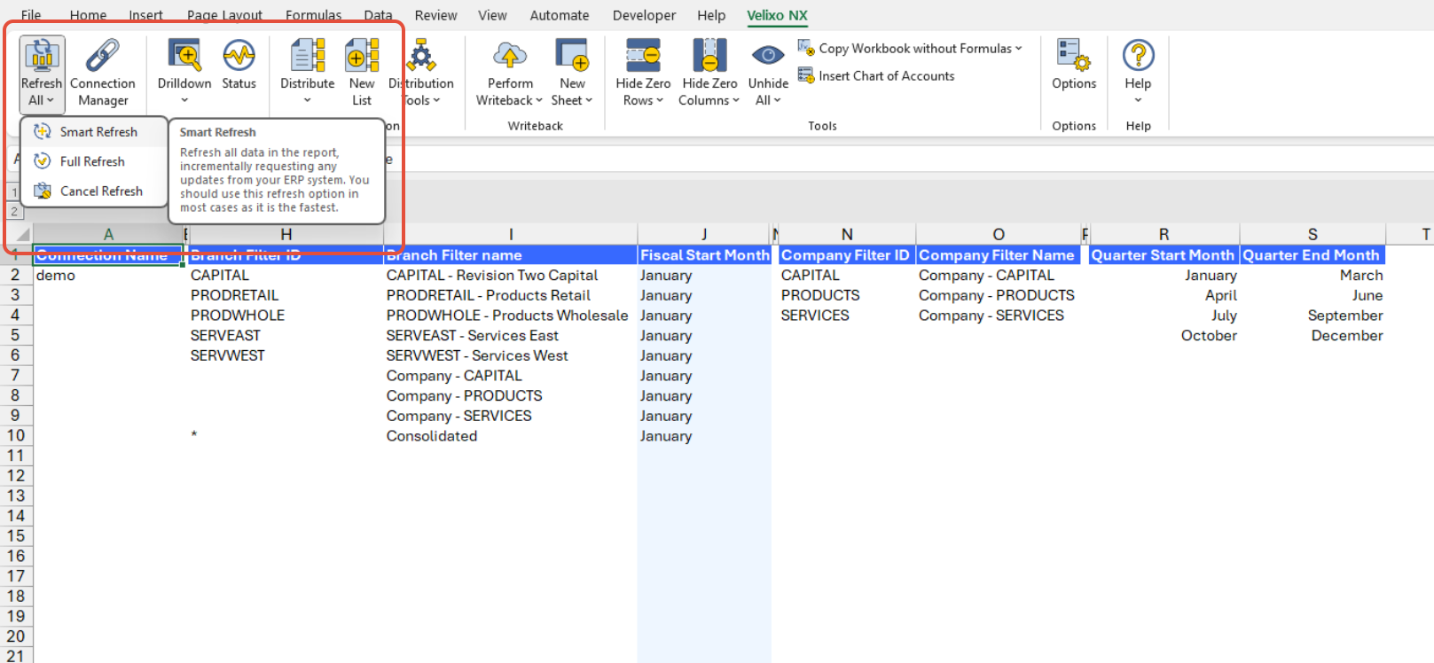Click outline level 2 button
This screenshot has height=663, width=1434.
point(14,212)
